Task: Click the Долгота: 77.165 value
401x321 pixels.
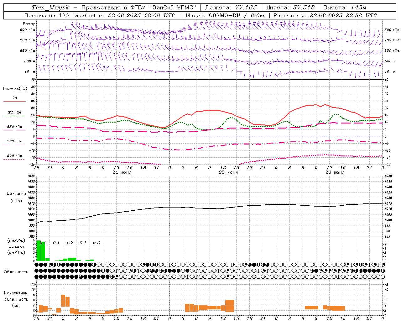Action: click(231, 8)
